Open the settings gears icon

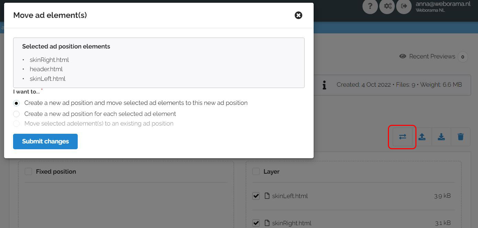(388, 6)
